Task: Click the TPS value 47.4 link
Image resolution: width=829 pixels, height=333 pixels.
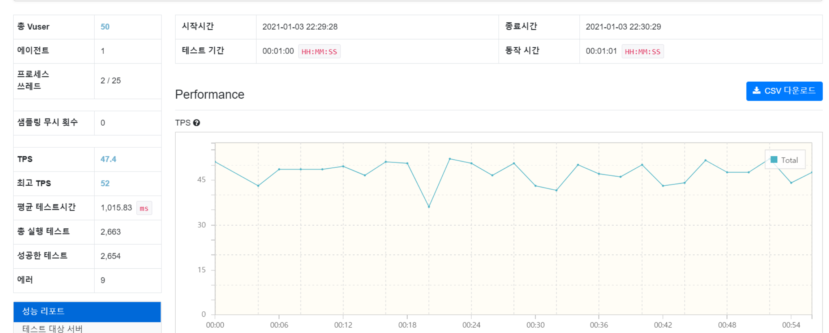Action: tap(108, 159)
